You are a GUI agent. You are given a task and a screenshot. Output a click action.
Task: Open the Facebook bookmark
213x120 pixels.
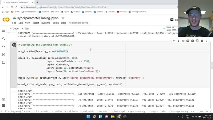[44, 12]
